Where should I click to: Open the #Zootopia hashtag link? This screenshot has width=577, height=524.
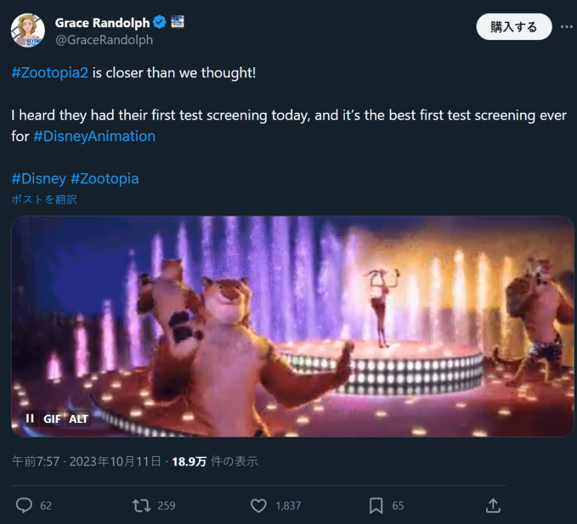[x=105, y=179]
